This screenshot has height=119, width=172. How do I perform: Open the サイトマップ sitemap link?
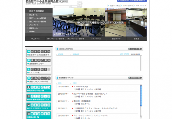coord(140,6)
